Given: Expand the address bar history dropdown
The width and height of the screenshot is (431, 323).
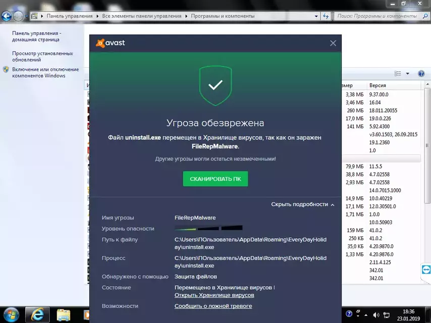Looking at the screenshot, I should (x=316, y=16).
